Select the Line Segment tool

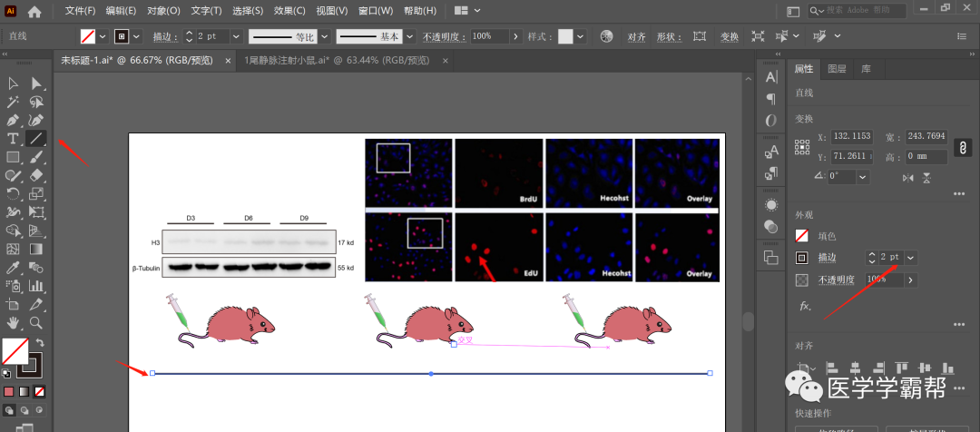click(37, 139)
